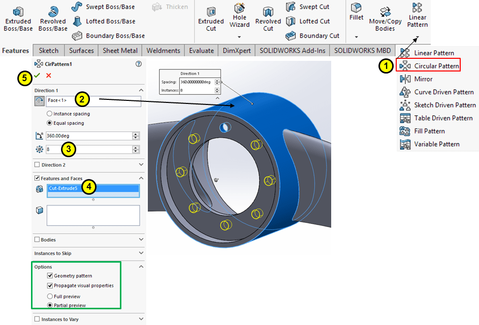The height and width of the screenshot is (325, 479).
Task: Choose the Full preview radio button
Action: (50, 296)
